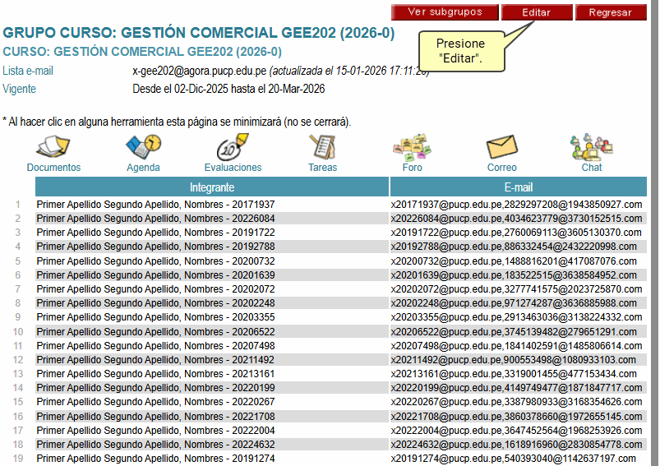Open the Evaluaciones grade icon

click(x=232, y=148)
